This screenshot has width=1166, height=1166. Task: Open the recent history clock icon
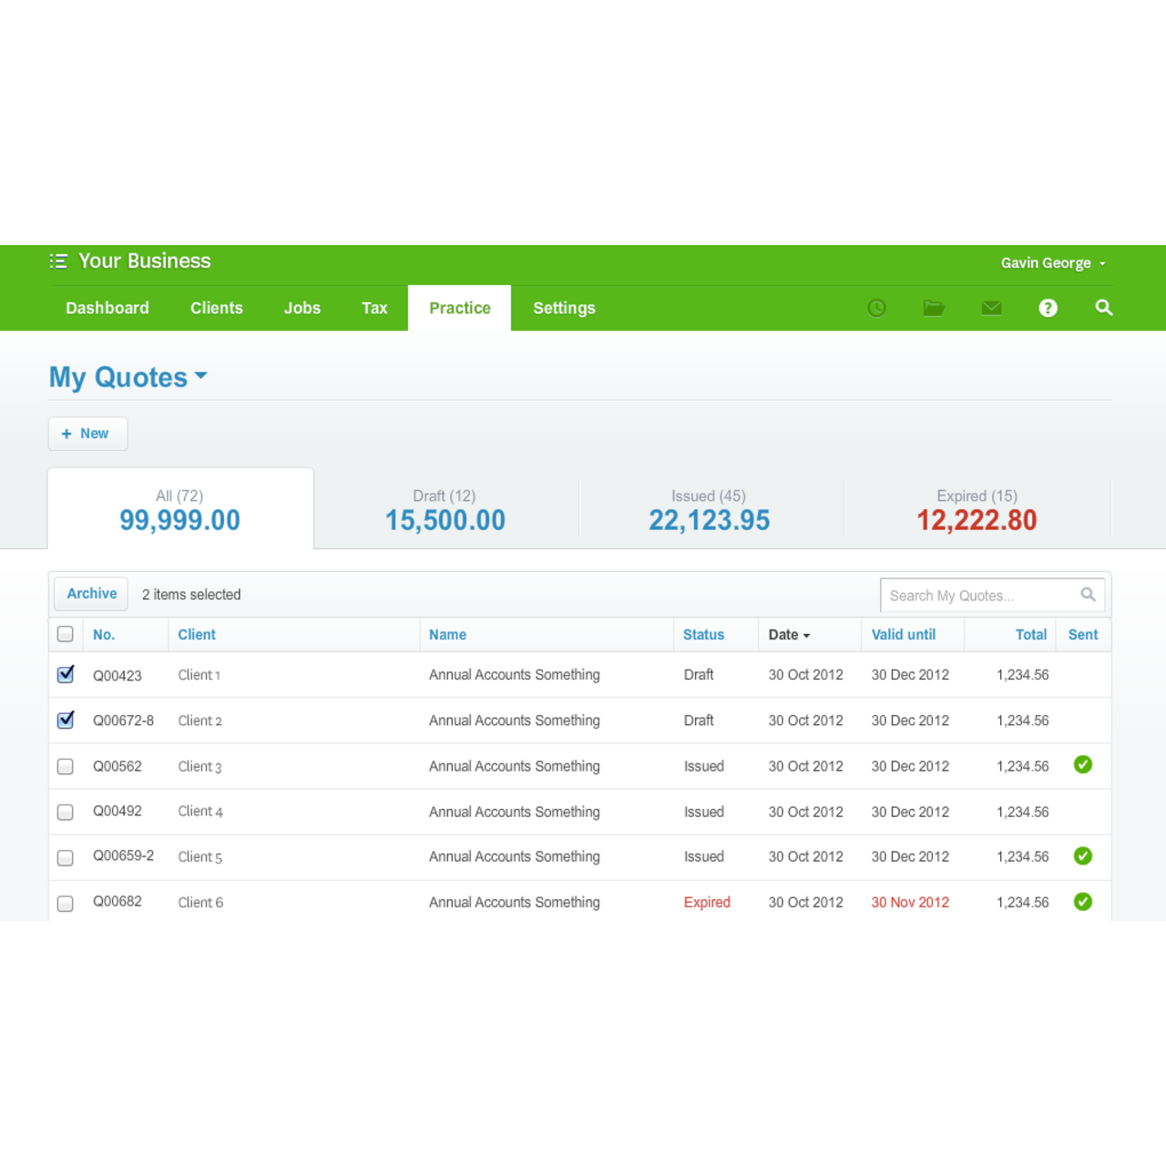tap(876, 308)
